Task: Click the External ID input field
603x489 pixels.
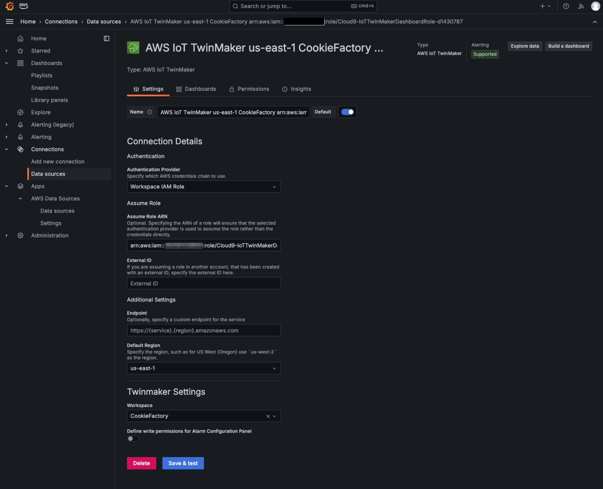Action: pos(204,283)
